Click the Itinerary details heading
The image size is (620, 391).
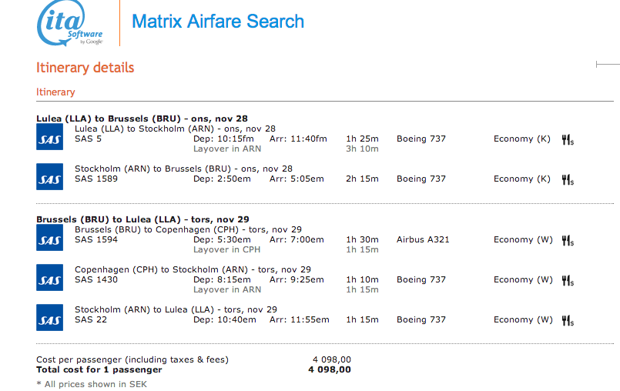click(x=85, y=69)
